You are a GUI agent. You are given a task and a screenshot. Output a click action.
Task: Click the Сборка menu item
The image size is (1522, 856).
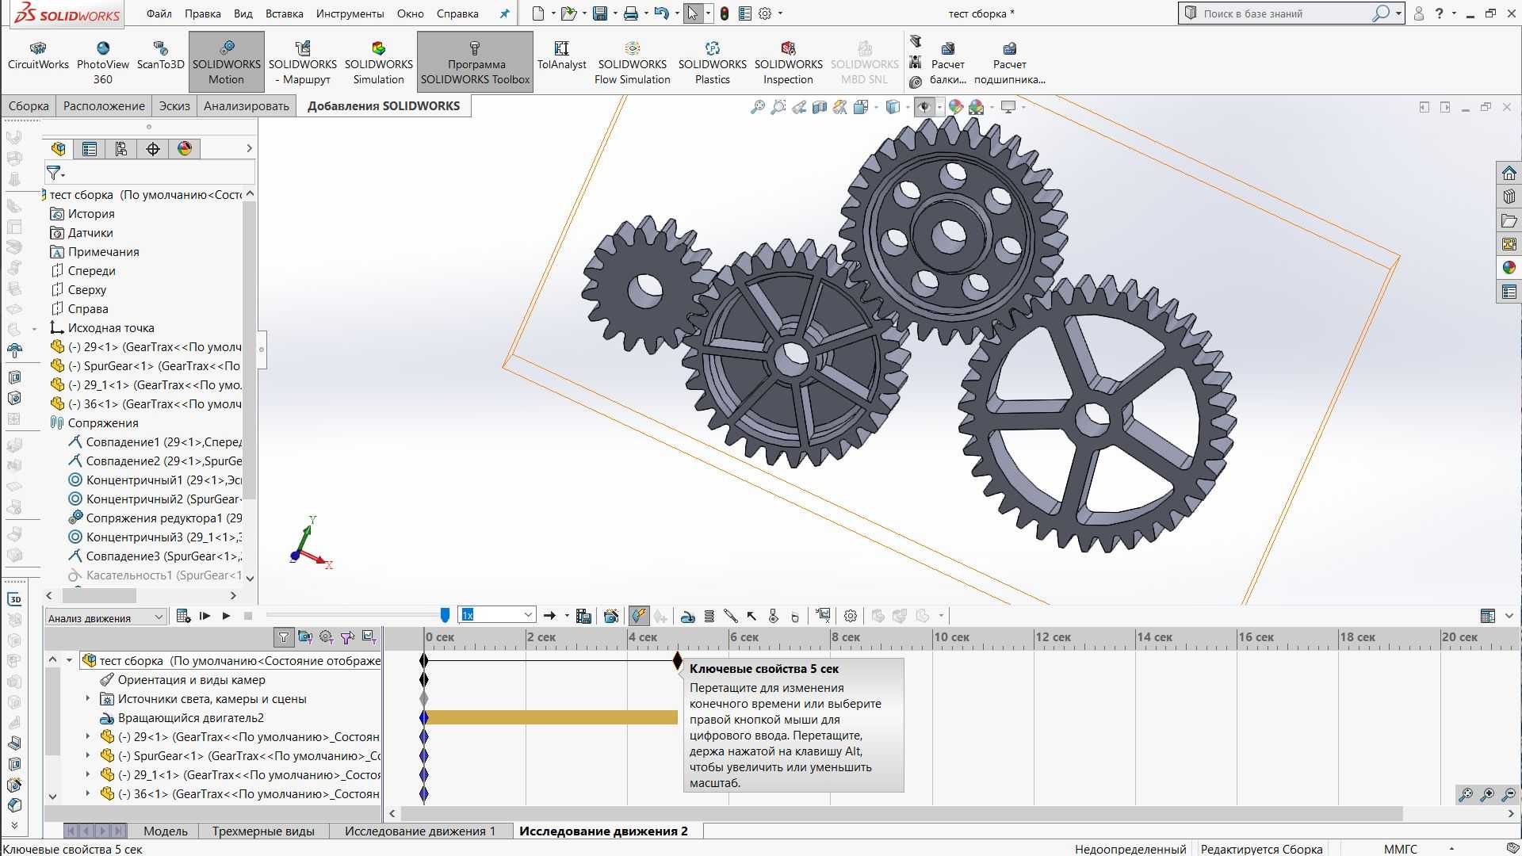[x=29, y=105]
